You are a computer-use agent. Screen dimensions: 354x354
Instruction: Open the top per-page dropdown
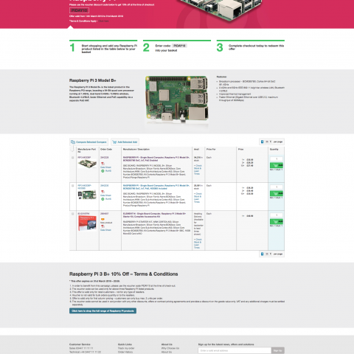click(x=268, y=142)
